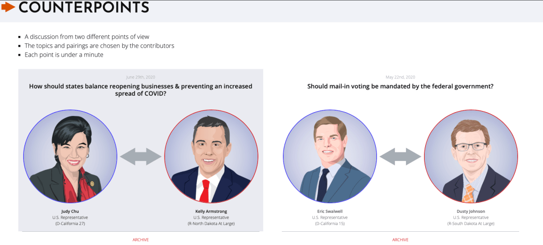The image size is (543, 245).
Task: Click the R-South Dakota At Large text
Action: 471,224
